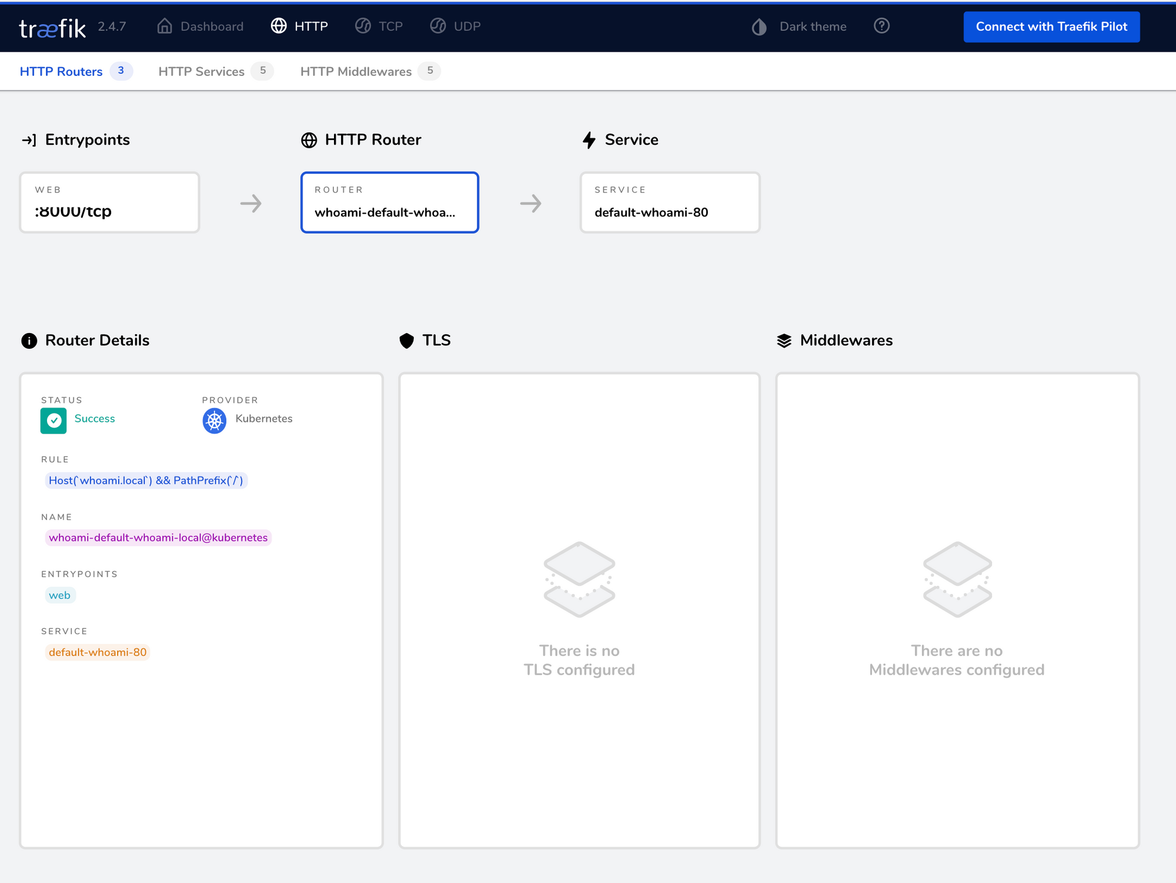This screenshot has width=1176, height=883.
Task: Click the help question mark icon
Action: [881, 26]
